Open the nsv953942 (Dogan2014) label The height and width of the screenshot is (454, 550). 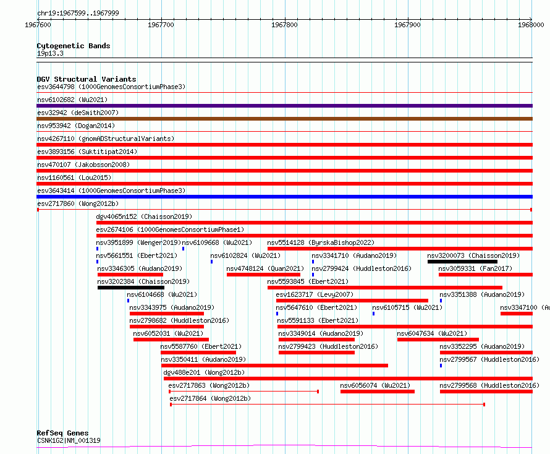(76, 126)
